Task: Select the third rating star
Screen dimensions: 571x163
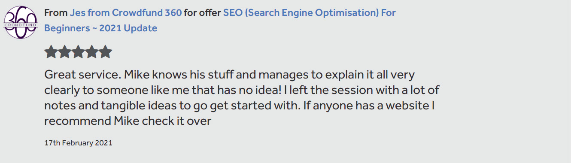Action: [x=78, y=52]
